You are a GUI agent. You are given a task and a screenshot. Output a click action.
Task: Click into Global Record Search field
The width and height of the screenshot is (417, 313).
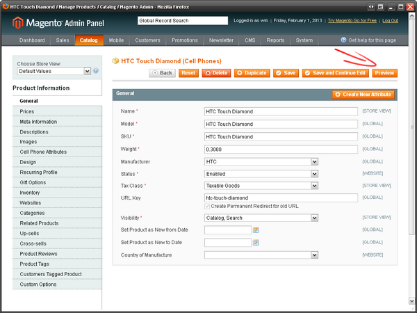point(183,20)
